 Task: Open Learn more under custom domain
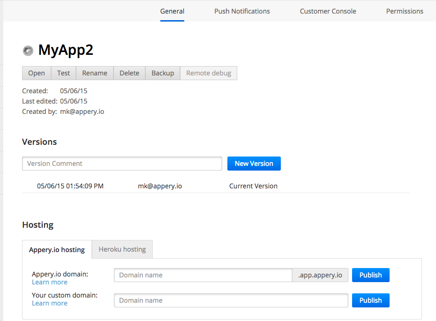[50, 303]
